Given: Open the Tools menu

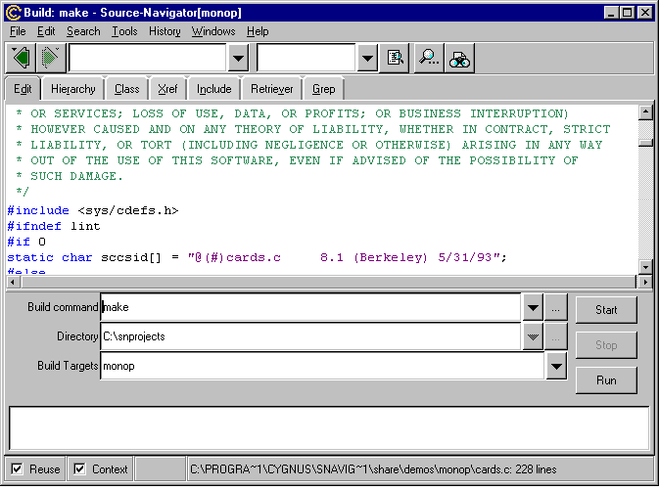Looking at the screenshot, I should [x=124, y=31].
